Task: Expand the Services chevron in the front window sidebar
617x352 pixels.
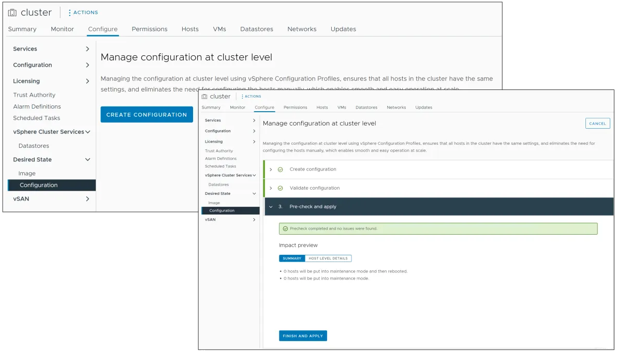Action: tap(254, 120)
